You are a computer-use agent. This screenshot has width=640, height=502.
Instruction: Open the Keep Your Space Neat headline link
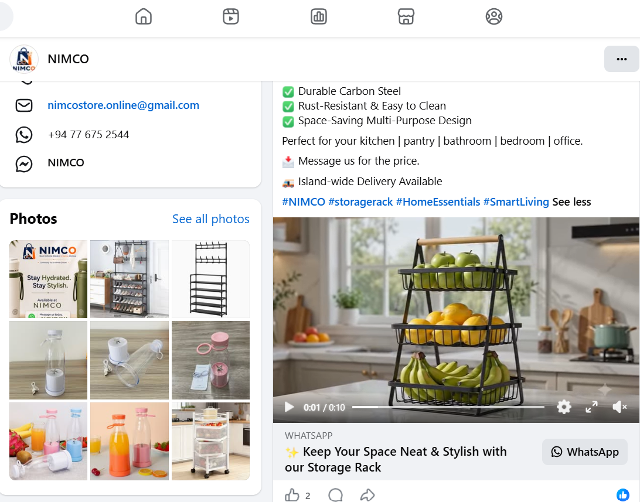click(x=396, y=460)
